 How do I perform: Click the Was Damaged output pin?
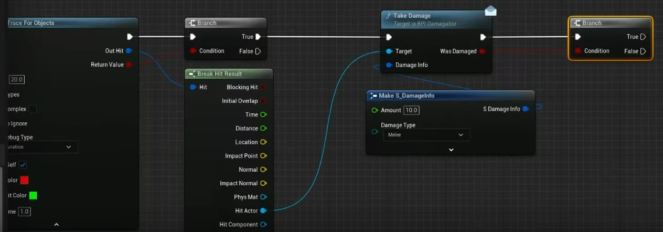tap(483, 51)
